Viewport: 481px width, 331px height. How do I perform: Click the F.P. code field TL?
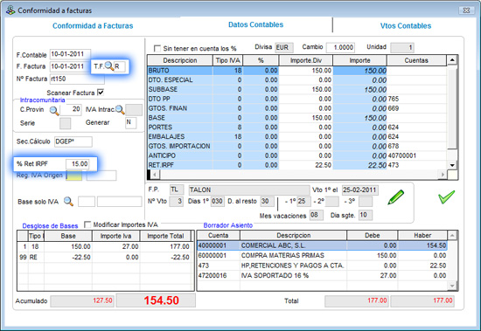point(177,190)
